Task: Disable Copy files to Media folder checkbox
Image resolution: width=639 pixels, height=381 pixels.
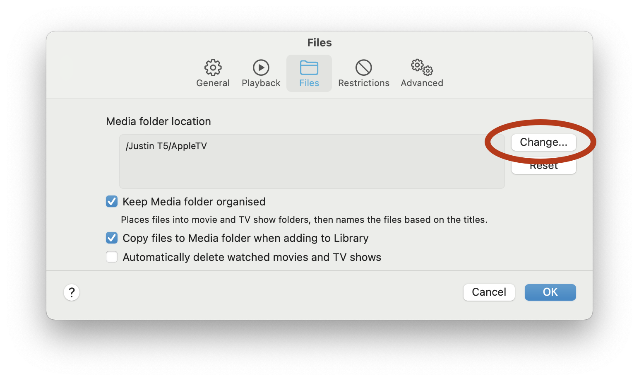Action: (112, 238)
